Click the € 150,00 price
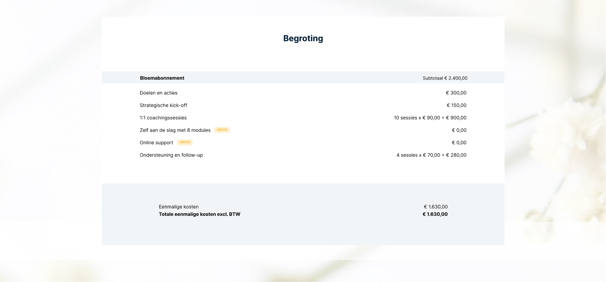606x282 pixels. click(x=456, y=106)
